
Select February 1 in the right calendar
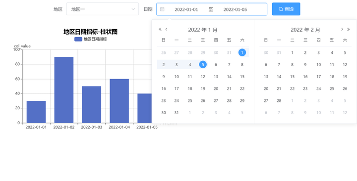point(293,53)
